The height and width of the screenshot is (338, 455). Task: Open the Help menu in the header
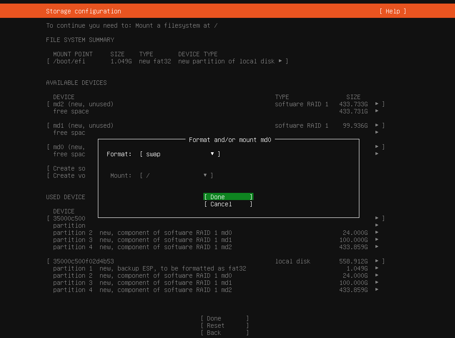(x=392, y=11)
